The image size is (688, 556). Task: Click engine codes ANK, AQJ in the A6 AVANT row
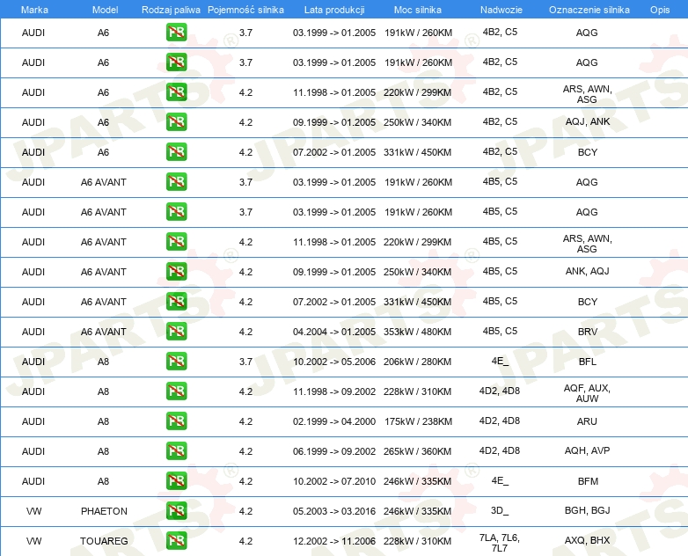pyautogui.click(x=587, y=271)
